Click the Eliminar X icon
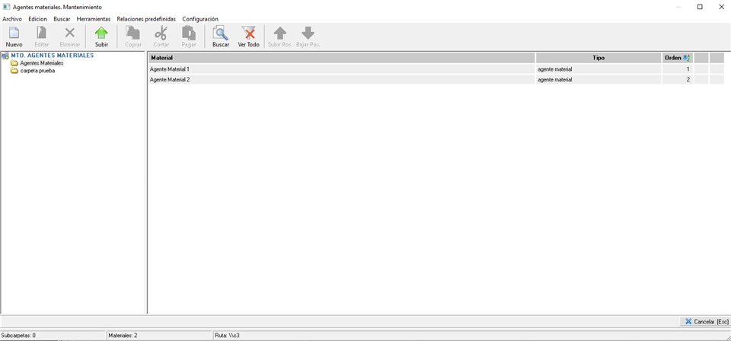 pyautogui.click(x=69, y=33)
